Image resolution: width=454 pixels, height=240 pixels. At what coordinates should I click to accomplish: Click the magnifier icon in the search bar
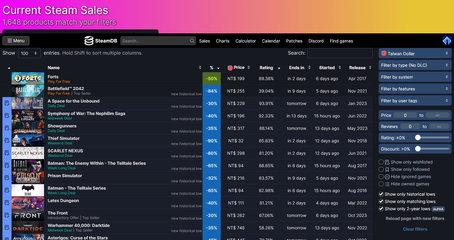tap(192, 41)
